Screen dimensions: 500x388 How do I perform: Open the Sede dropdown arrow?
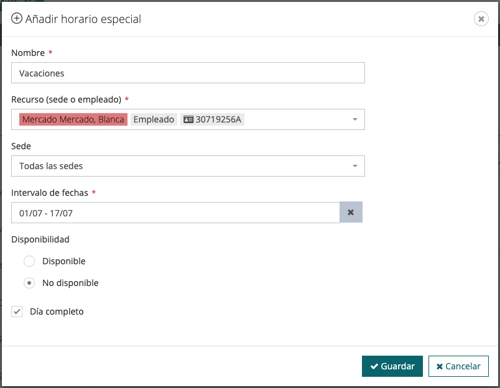354,166
